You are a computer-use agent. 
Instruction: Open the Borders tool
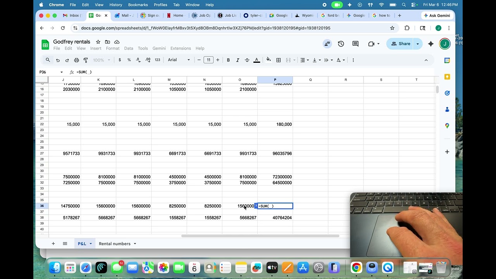coord(278,60)
